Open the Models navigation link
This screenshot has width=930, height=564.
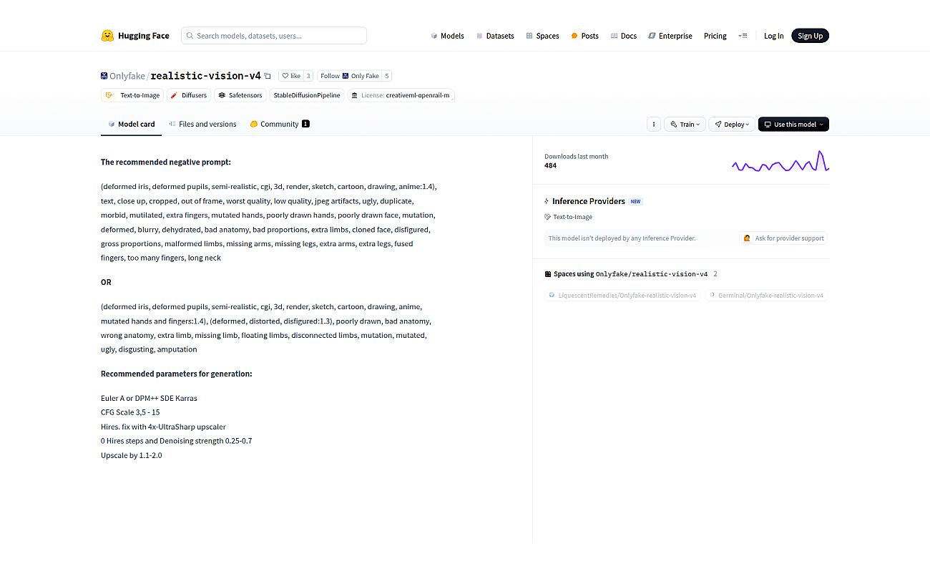point(448,36)
